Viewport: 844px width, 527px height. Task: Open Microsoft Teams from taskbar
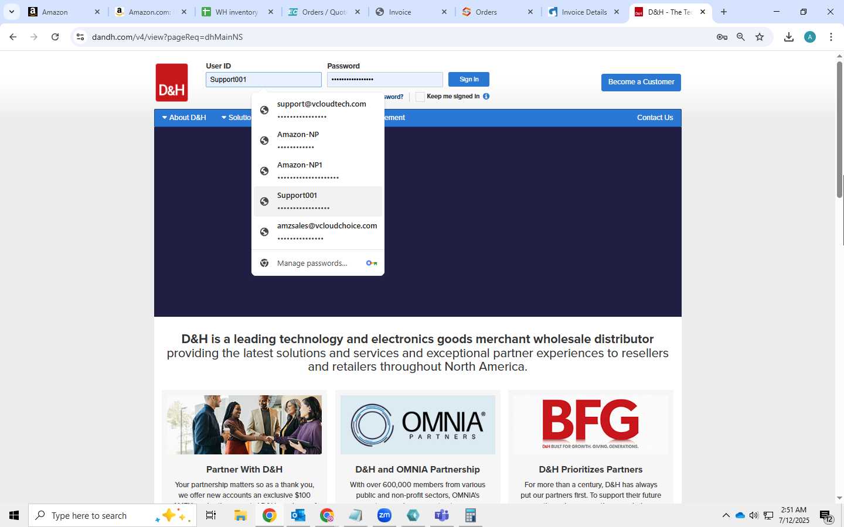click(442, 515)
